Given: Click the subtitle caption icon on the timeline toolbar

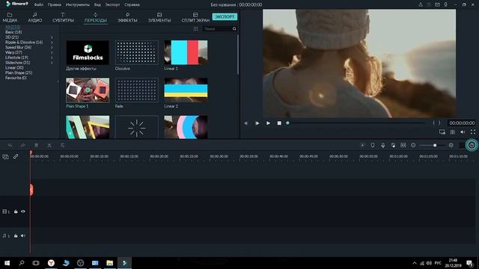Looking at the screenshot, I should tap(403, 145).
